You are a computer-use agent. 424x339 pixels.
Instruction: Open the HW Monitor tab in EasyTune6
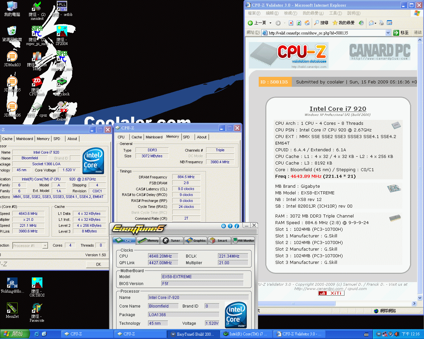(243, 241)
